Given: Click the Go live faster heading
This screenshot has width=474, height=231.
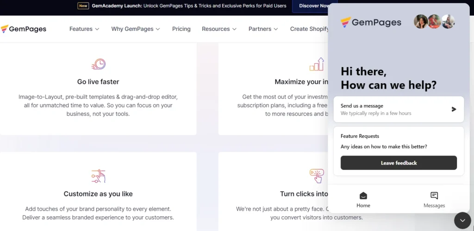Looking at the screenshot, I should tap(98, 82).
